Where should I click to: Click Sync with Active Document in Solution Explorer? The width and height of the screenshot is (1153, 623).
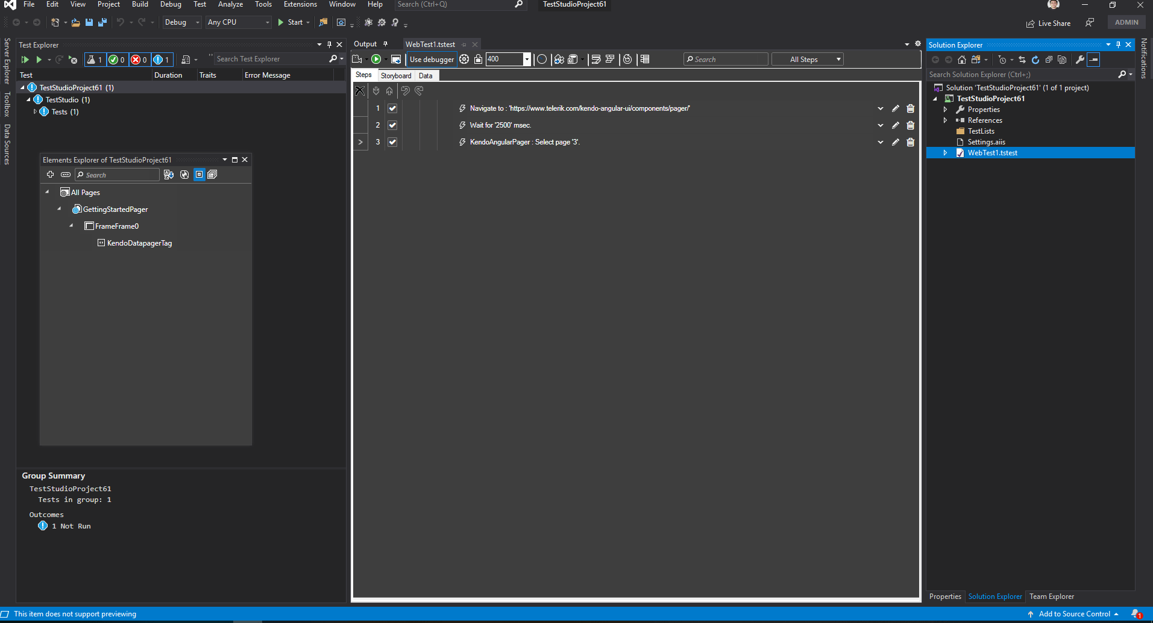pos(1022,60)
